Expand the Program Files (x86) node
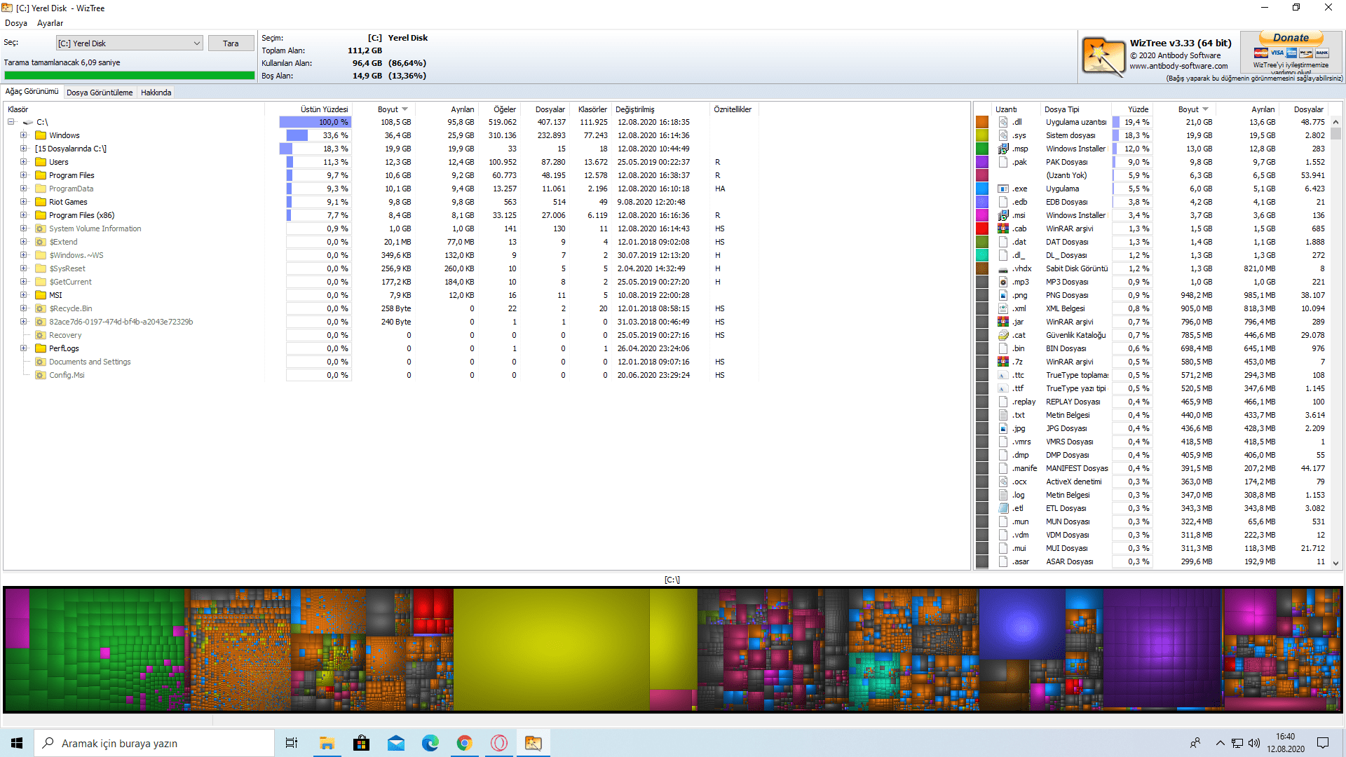Image resolution: width=1346 pixels, height=757 pixels. (23, 215)
